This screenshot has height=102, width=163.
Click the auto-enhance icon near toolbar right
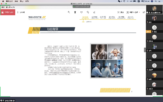click(x=118, y=12)
